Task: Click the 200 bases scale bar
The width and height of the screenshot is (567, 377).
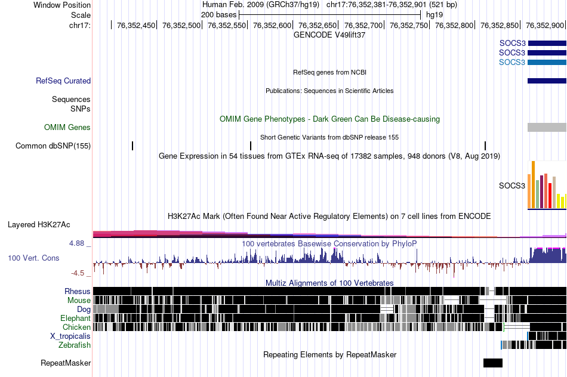Action: [330, 15]
